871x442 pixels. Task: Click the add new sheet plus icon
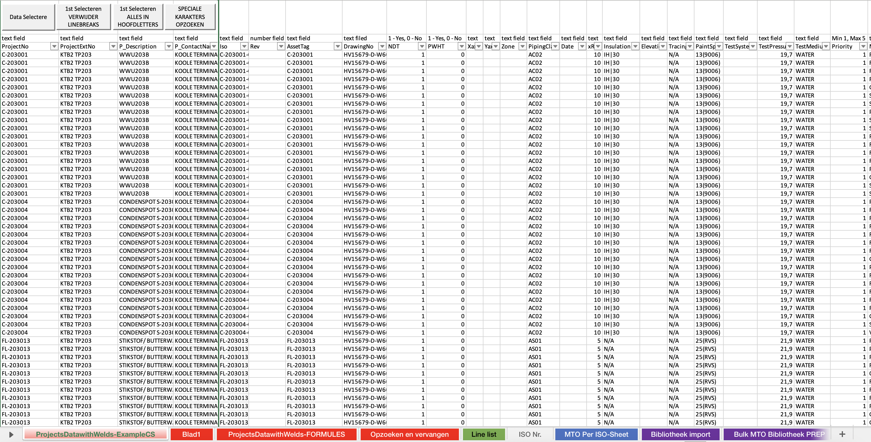tap(842, 434)
